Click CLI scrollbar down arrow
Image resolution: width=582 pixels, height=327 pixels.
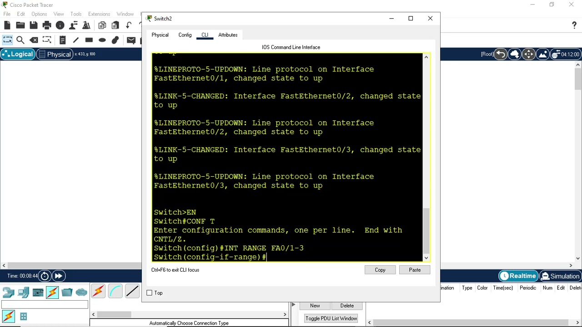(426, 258)
